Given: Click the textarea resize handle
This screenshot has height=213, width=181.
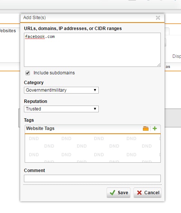Looking at the screenshot, I should pyautogui.click(x=159, y=65).
